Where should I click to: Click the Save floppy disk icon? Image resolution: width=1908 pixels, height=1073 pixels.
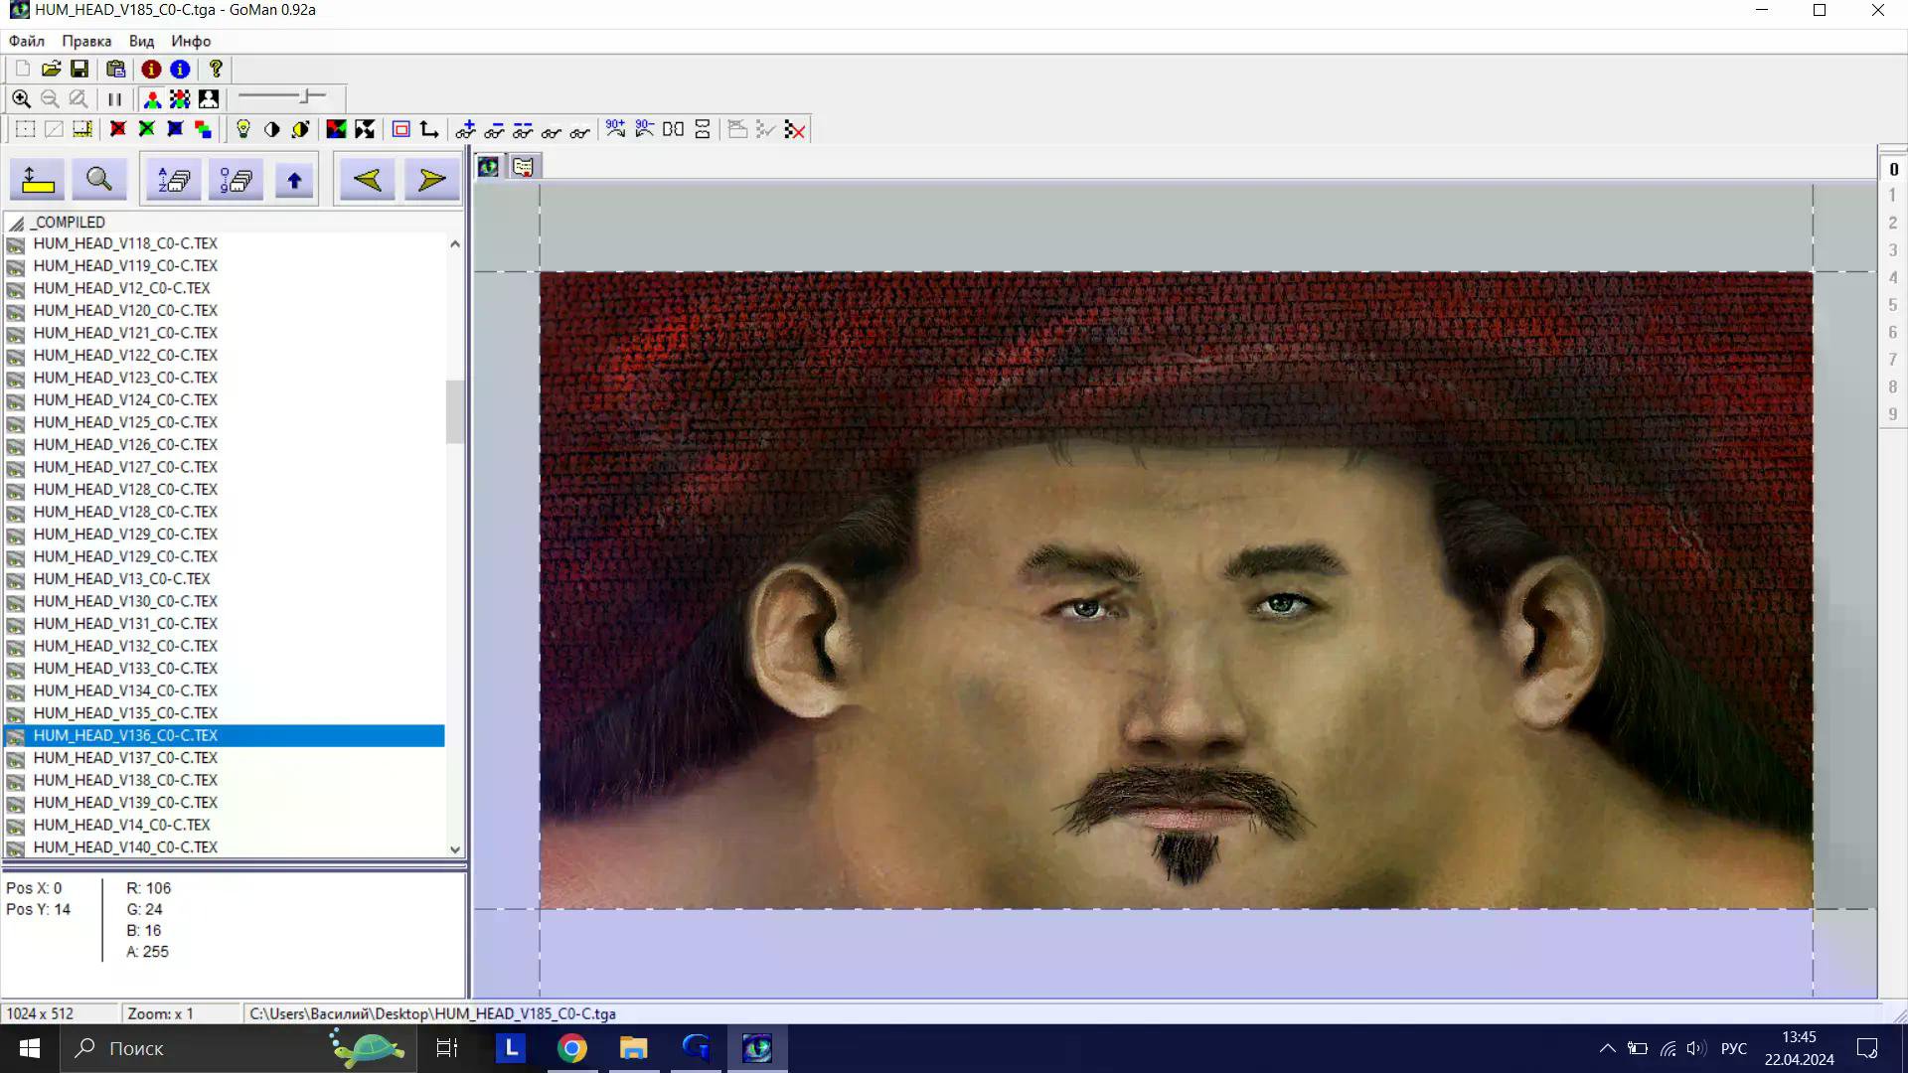pos(79,69)
